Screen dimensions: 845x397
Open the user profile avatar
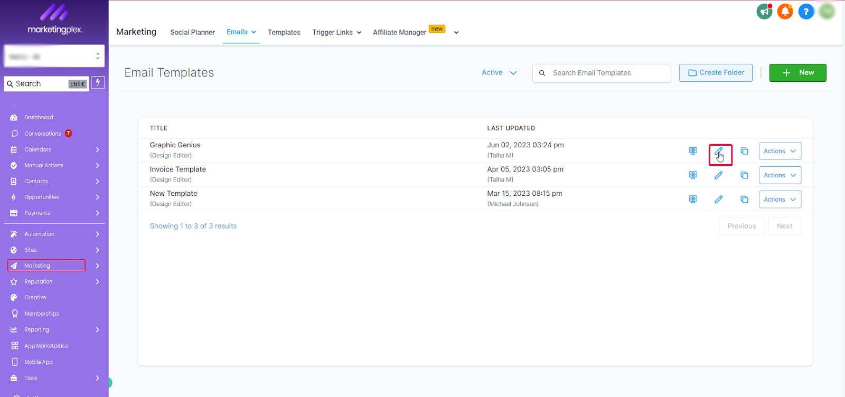coord(827,11)
